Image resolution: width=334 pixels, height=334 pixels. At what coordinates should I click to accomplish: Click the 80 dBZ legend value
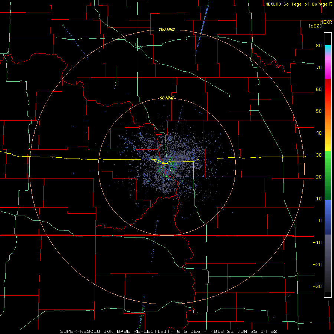click(x=319, y=45)
